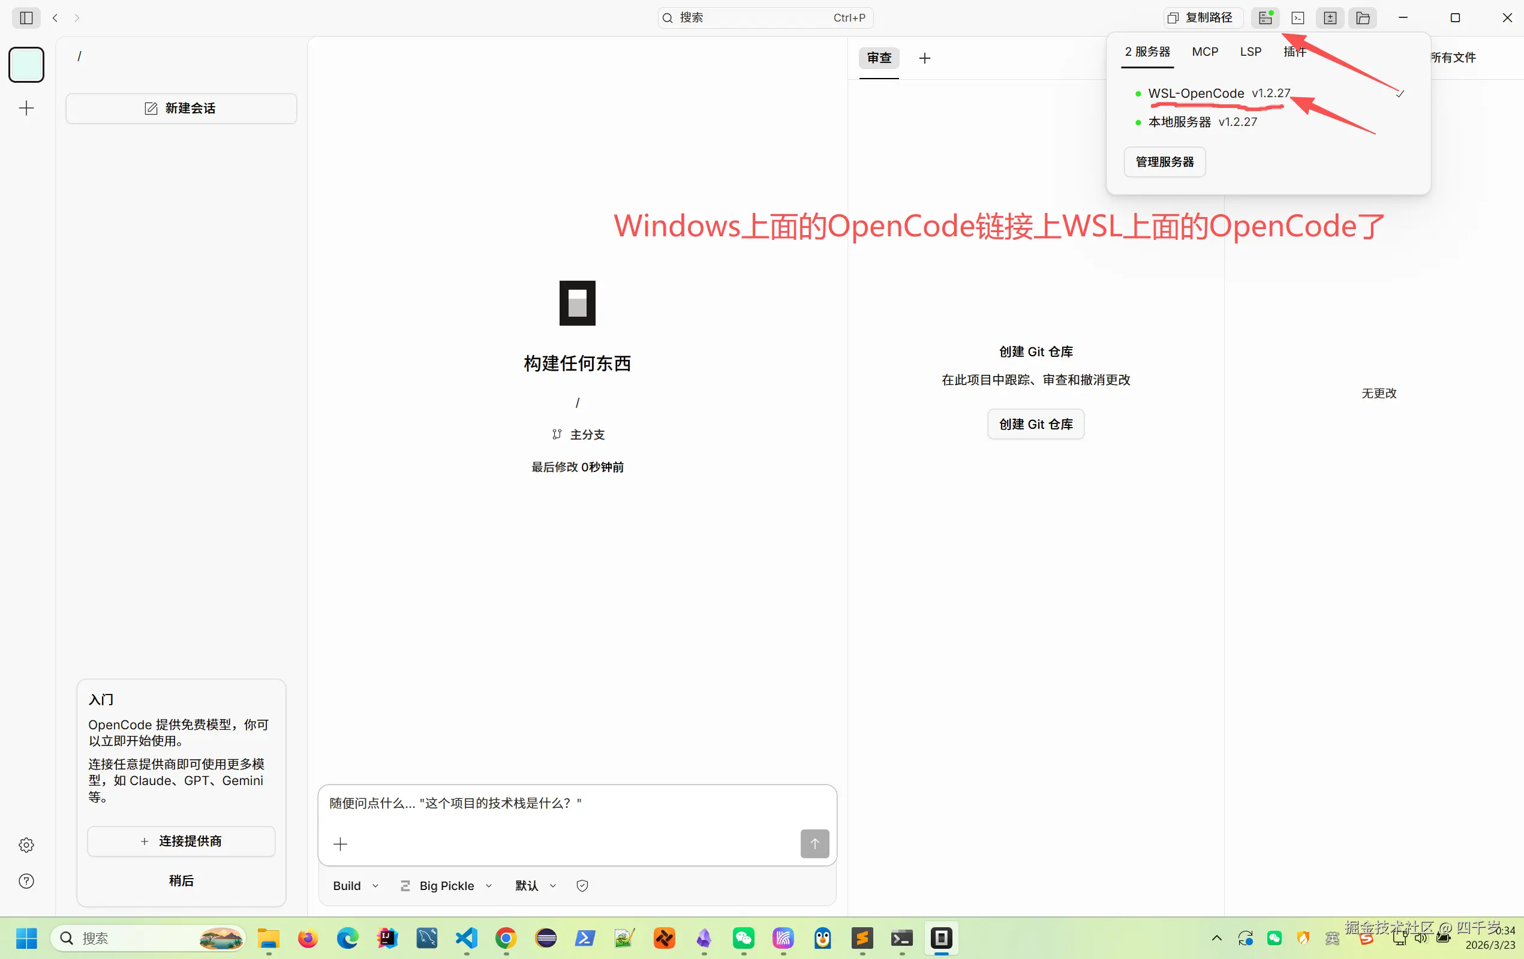Attach a file with the prompt plus icon
This screenshot has width=1524, height=959.
click(x=341, y=843)
